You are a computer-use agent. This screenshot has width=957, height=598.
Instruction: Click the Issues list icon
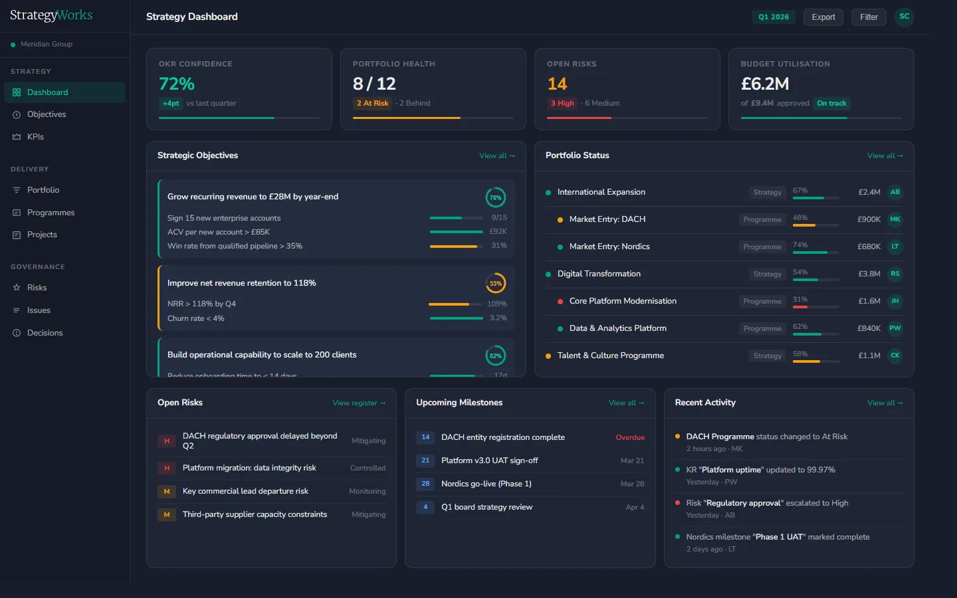click(16, 310)
